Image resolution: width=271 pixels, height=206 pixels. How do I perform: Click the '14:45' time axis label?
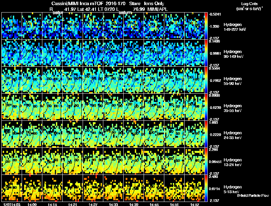pos(154,204)
